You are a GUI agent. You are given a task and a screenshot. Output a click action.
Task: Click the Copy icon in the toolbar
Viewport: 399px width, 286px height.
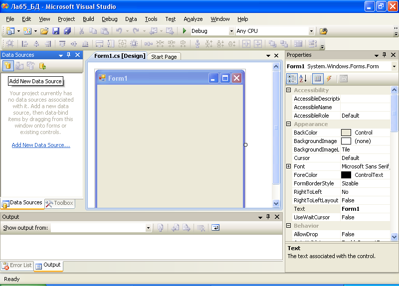tap(93, 31)
